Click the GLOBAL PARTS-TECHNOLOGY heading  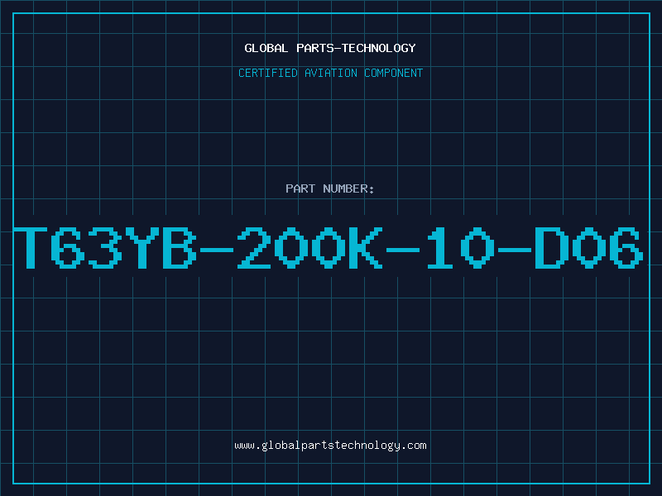pyautogui.click(x=330, y=48)
